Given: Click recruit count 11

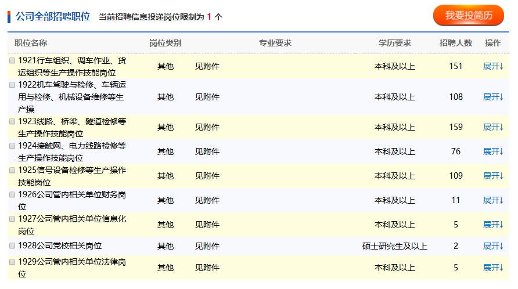Looking at the screenshot, I should point(455,200).
